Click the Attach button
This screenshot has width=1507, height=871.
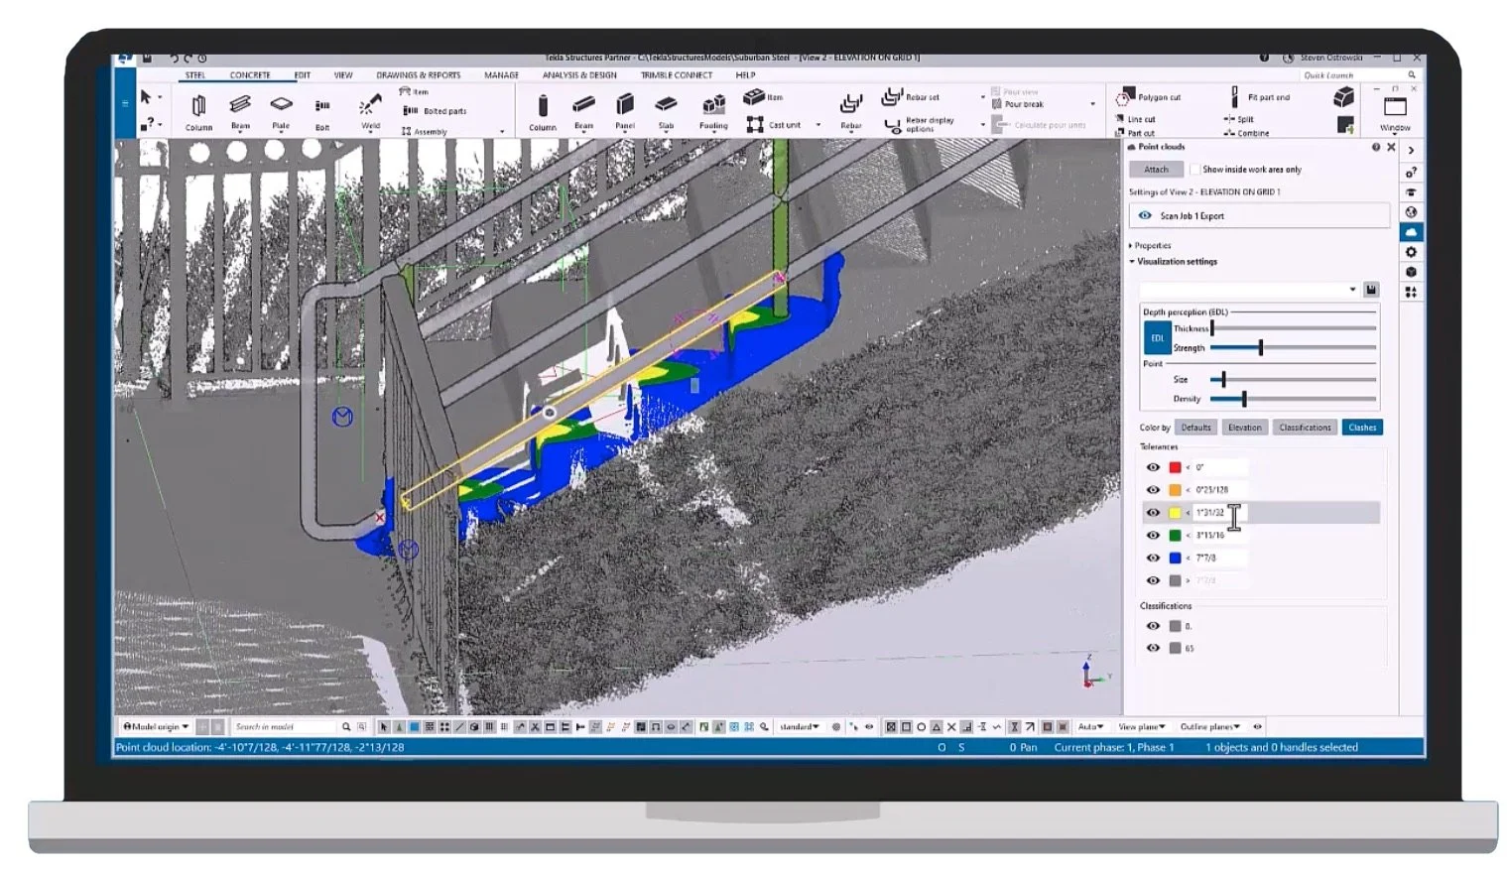1157,170
